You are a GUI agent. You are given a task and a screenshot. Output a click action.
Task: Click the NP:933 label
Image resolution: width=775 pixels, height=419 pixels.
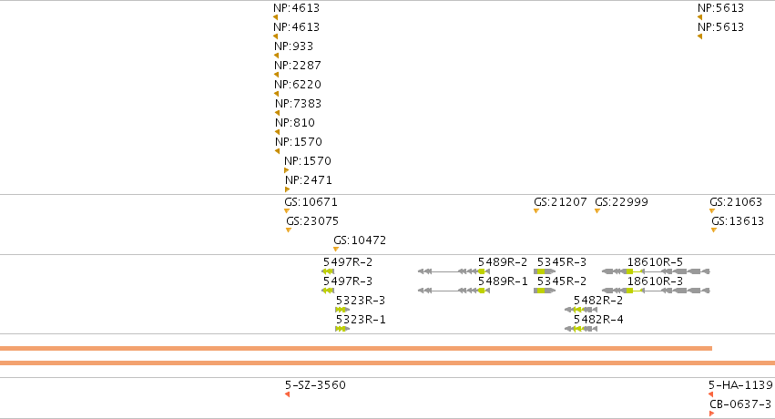[294, 46]
